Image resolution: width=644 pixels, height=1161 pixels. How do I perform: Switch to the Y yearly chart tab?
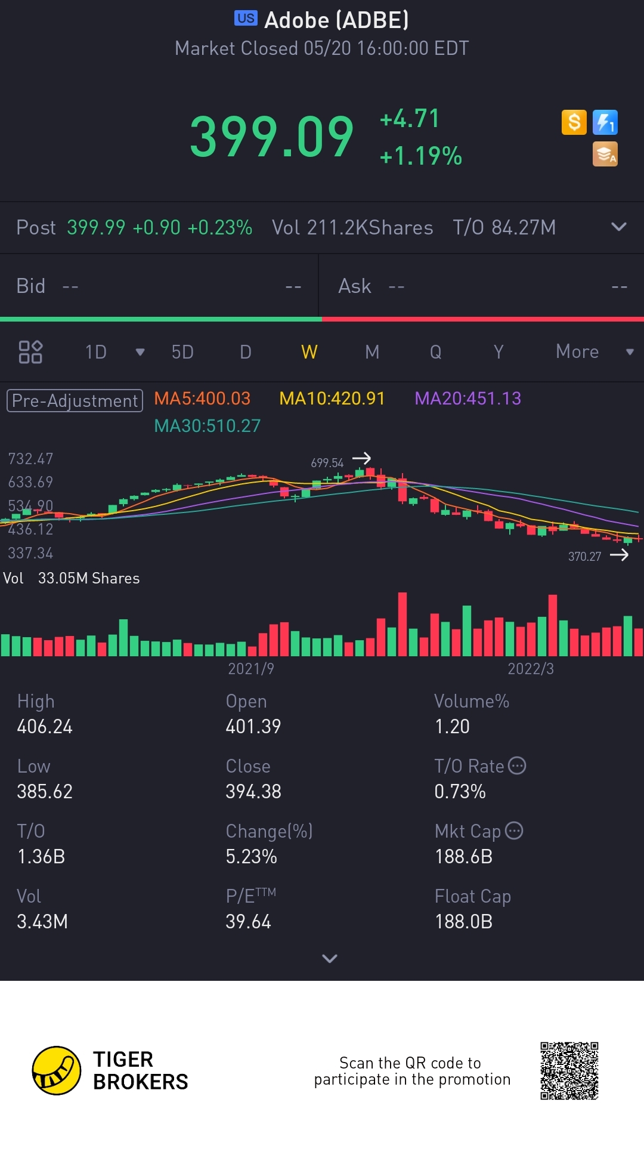click(x=499, y=352)
